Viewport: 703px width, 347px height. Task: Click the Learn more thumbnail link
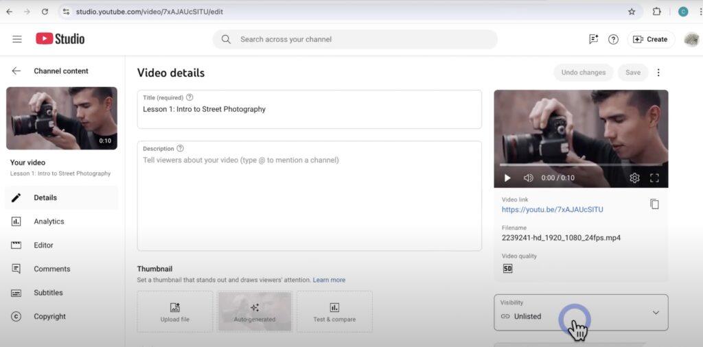point(329,280)
